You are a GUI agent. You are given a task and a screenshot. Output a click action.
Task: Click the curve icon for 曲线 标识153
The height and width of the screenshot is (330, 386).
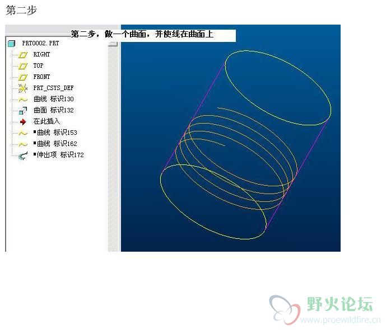pyautogui.click(x=23, y=133)
